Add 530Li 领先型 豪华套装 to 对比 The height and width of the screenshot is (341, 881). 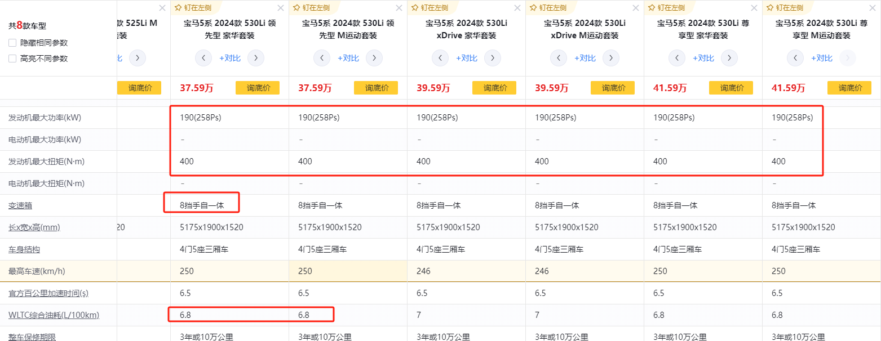(230, 58)
